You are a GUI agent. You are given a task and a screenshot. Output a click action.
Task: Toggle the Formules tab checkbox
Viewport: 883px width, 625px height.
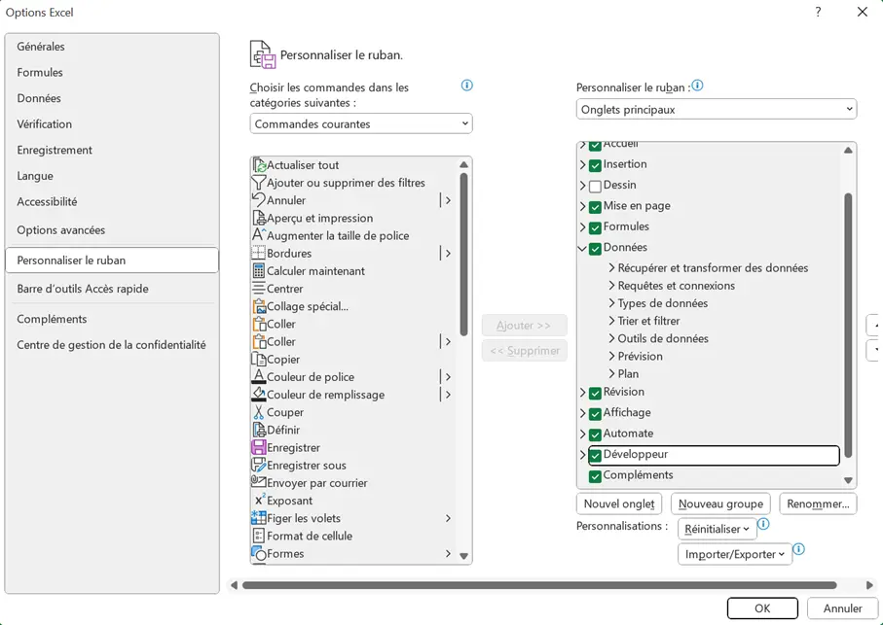(x=595, y=227)
